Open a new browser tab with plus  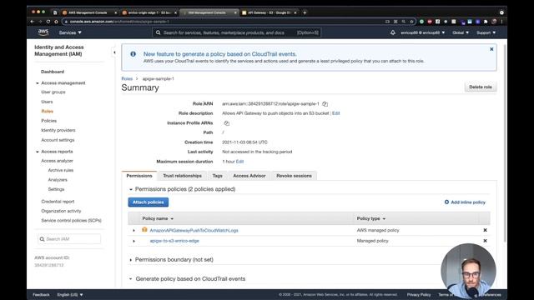[305, 12]
